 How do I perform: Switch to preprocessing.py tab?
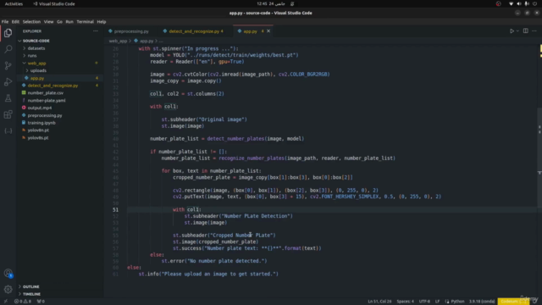coord(131,31)
